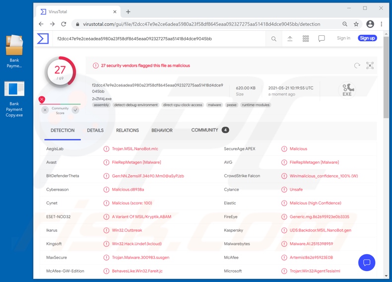The height and width of the screenshot is (282, 392).
Task: Click the browser back arrow
Action: coord(41,24)
